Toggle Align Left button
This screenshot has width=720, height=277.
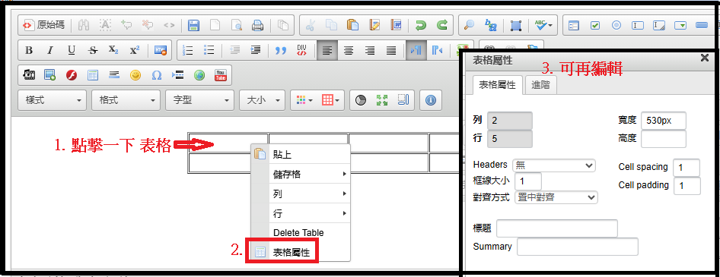coord(327,50)
